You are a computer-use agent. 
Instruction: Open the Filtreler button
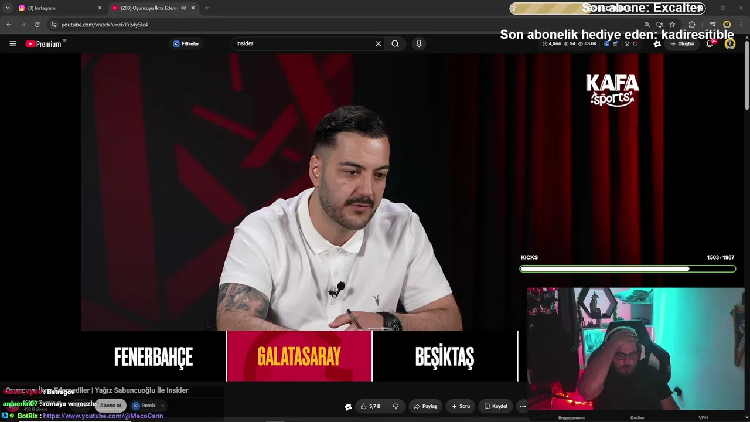186,44
